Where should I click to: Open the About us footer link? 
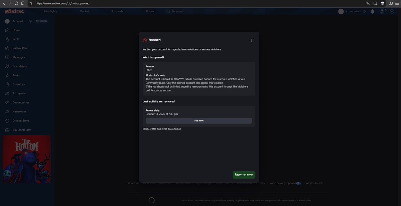[x=133, y=183]
